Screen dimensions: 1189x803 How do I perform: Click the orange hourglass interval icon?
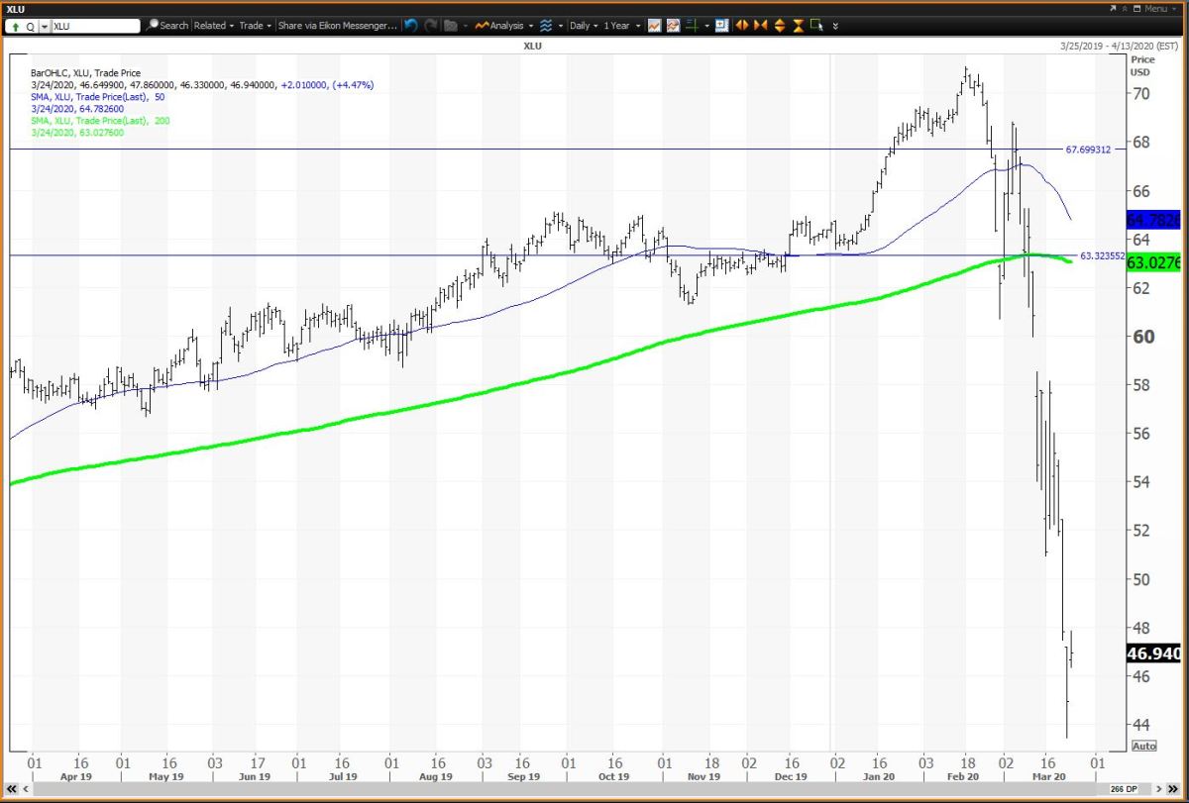(798, 25)
